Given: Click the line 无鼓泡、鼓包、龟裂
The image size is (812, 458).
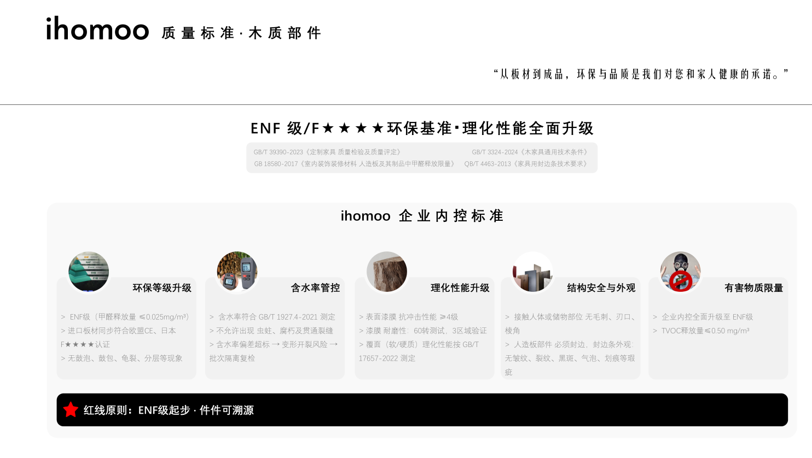Looking at the screenshot, I should click(121, 358).
